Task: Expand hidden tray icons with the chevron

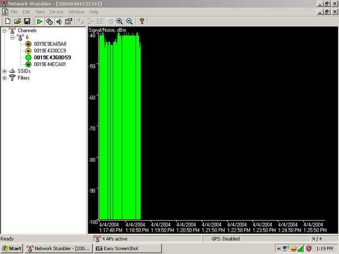Action: pos(279,249)
